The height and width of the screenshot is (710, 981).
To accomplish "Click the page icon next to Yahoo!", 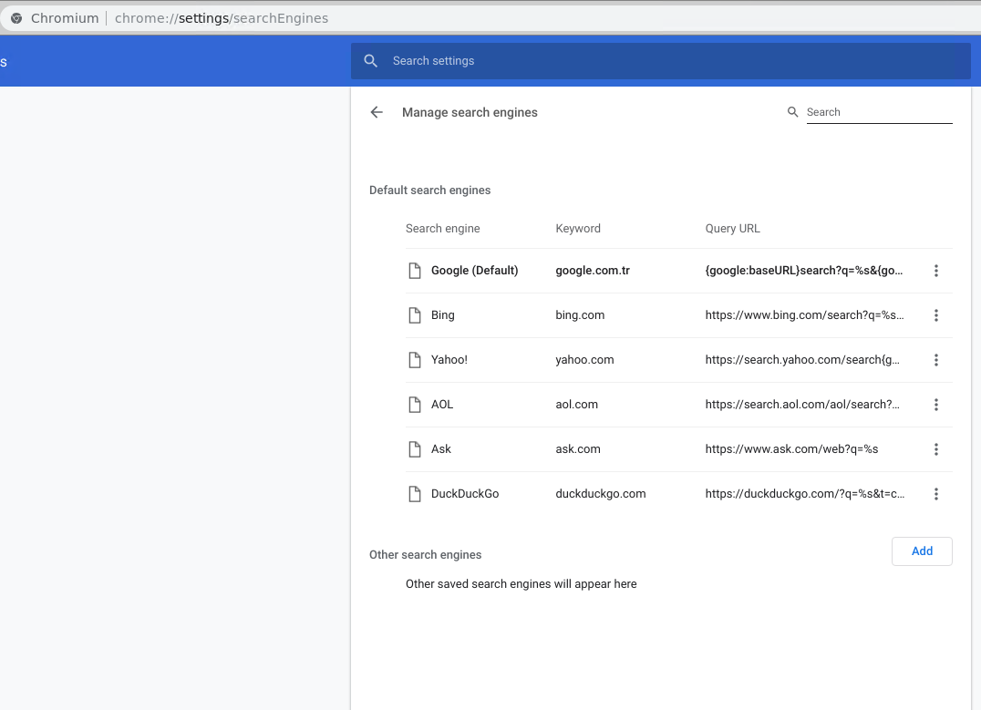I will (414, 360).
